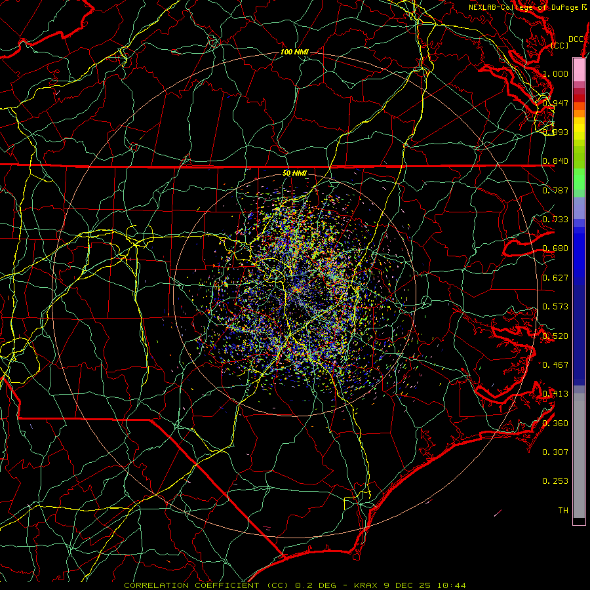Click the 0.2 DEG elevation text
Screen dimensions: 590x590
(316, 585)
